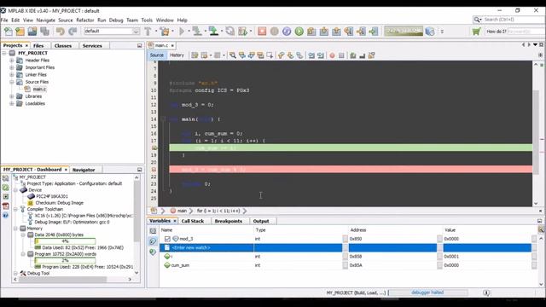Screen dimensions: 546x307
Task: Click the Open Project toolbar icon
Action: [x=32, y=32]
